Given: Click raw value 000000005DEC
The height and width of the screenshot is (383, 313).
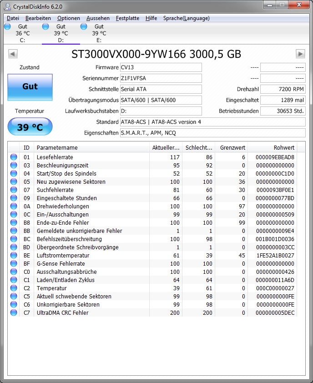Looking at the screenshot, I should pyautogui.click(x=275, y=312).
